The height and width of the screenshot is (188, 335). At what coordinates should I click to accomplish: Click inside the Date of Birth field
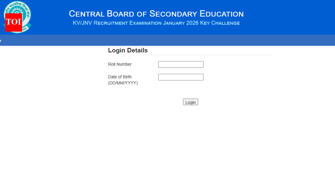pos(181,77)
